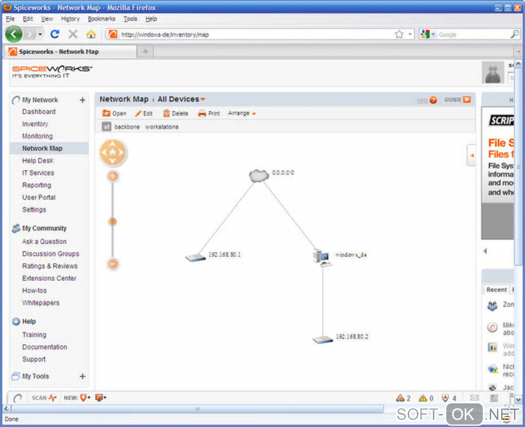The width and height of the screenshot is (525, 427).
Task: Click the Google search box
Action: click(x=473, y=34)
